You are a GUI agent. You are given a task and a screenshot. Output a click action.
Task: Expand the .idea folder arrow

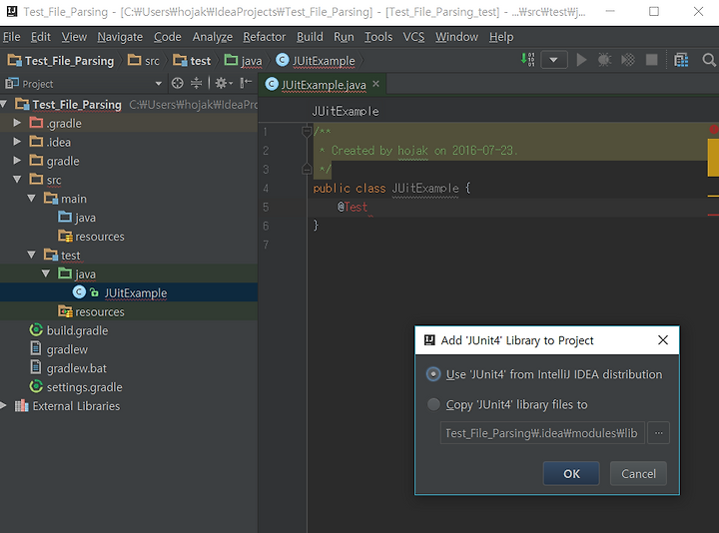pyautogui.click(x=17, y=142)
